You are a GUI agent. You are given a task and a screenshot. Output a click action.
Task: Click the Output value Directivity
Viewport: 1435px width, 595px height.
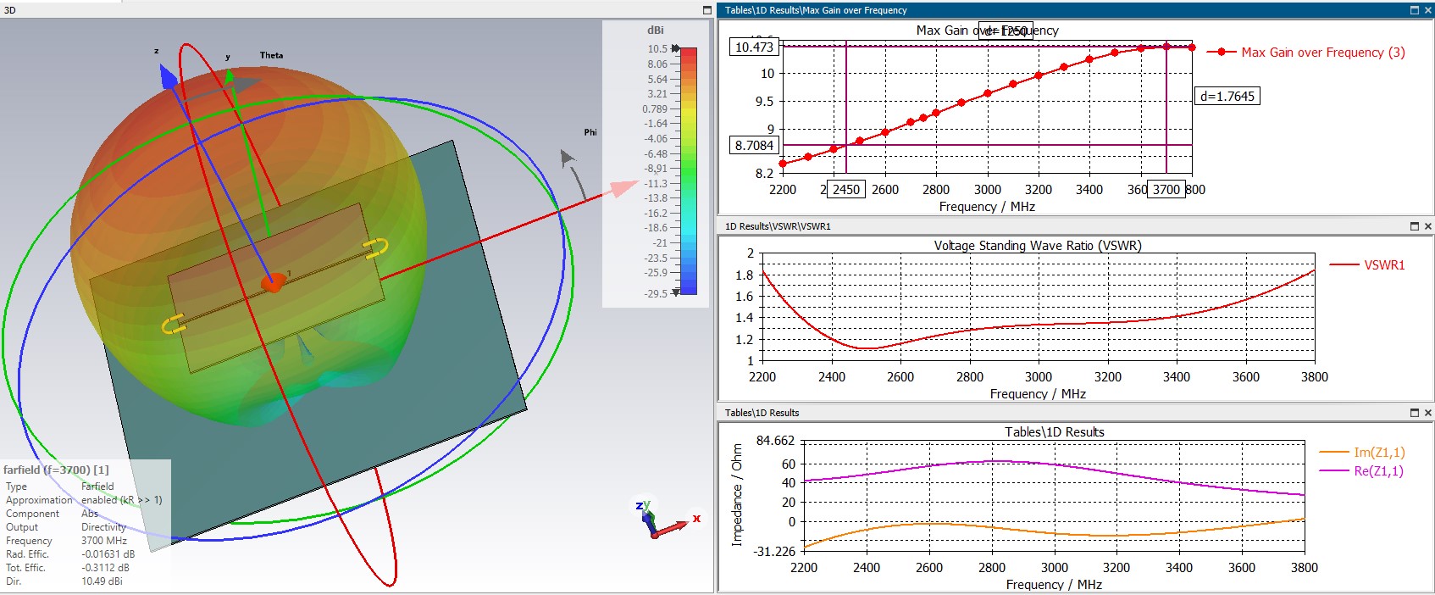point(103,527)
